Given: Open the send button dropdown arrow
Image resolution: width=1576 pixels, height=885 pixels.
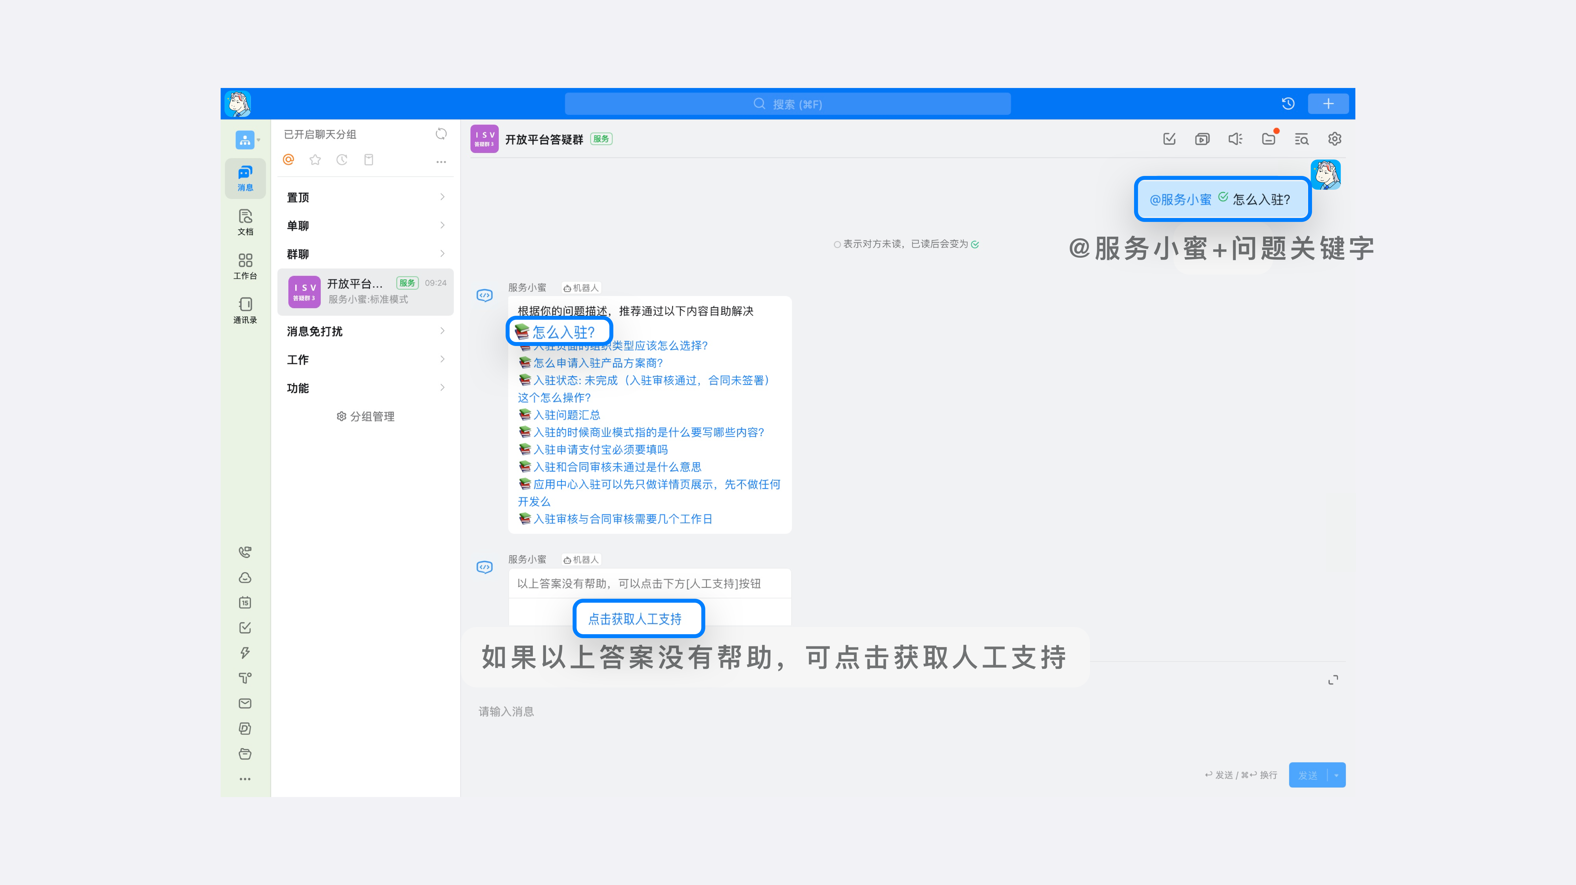Looking at the screenshot, I should point(1336,775).
